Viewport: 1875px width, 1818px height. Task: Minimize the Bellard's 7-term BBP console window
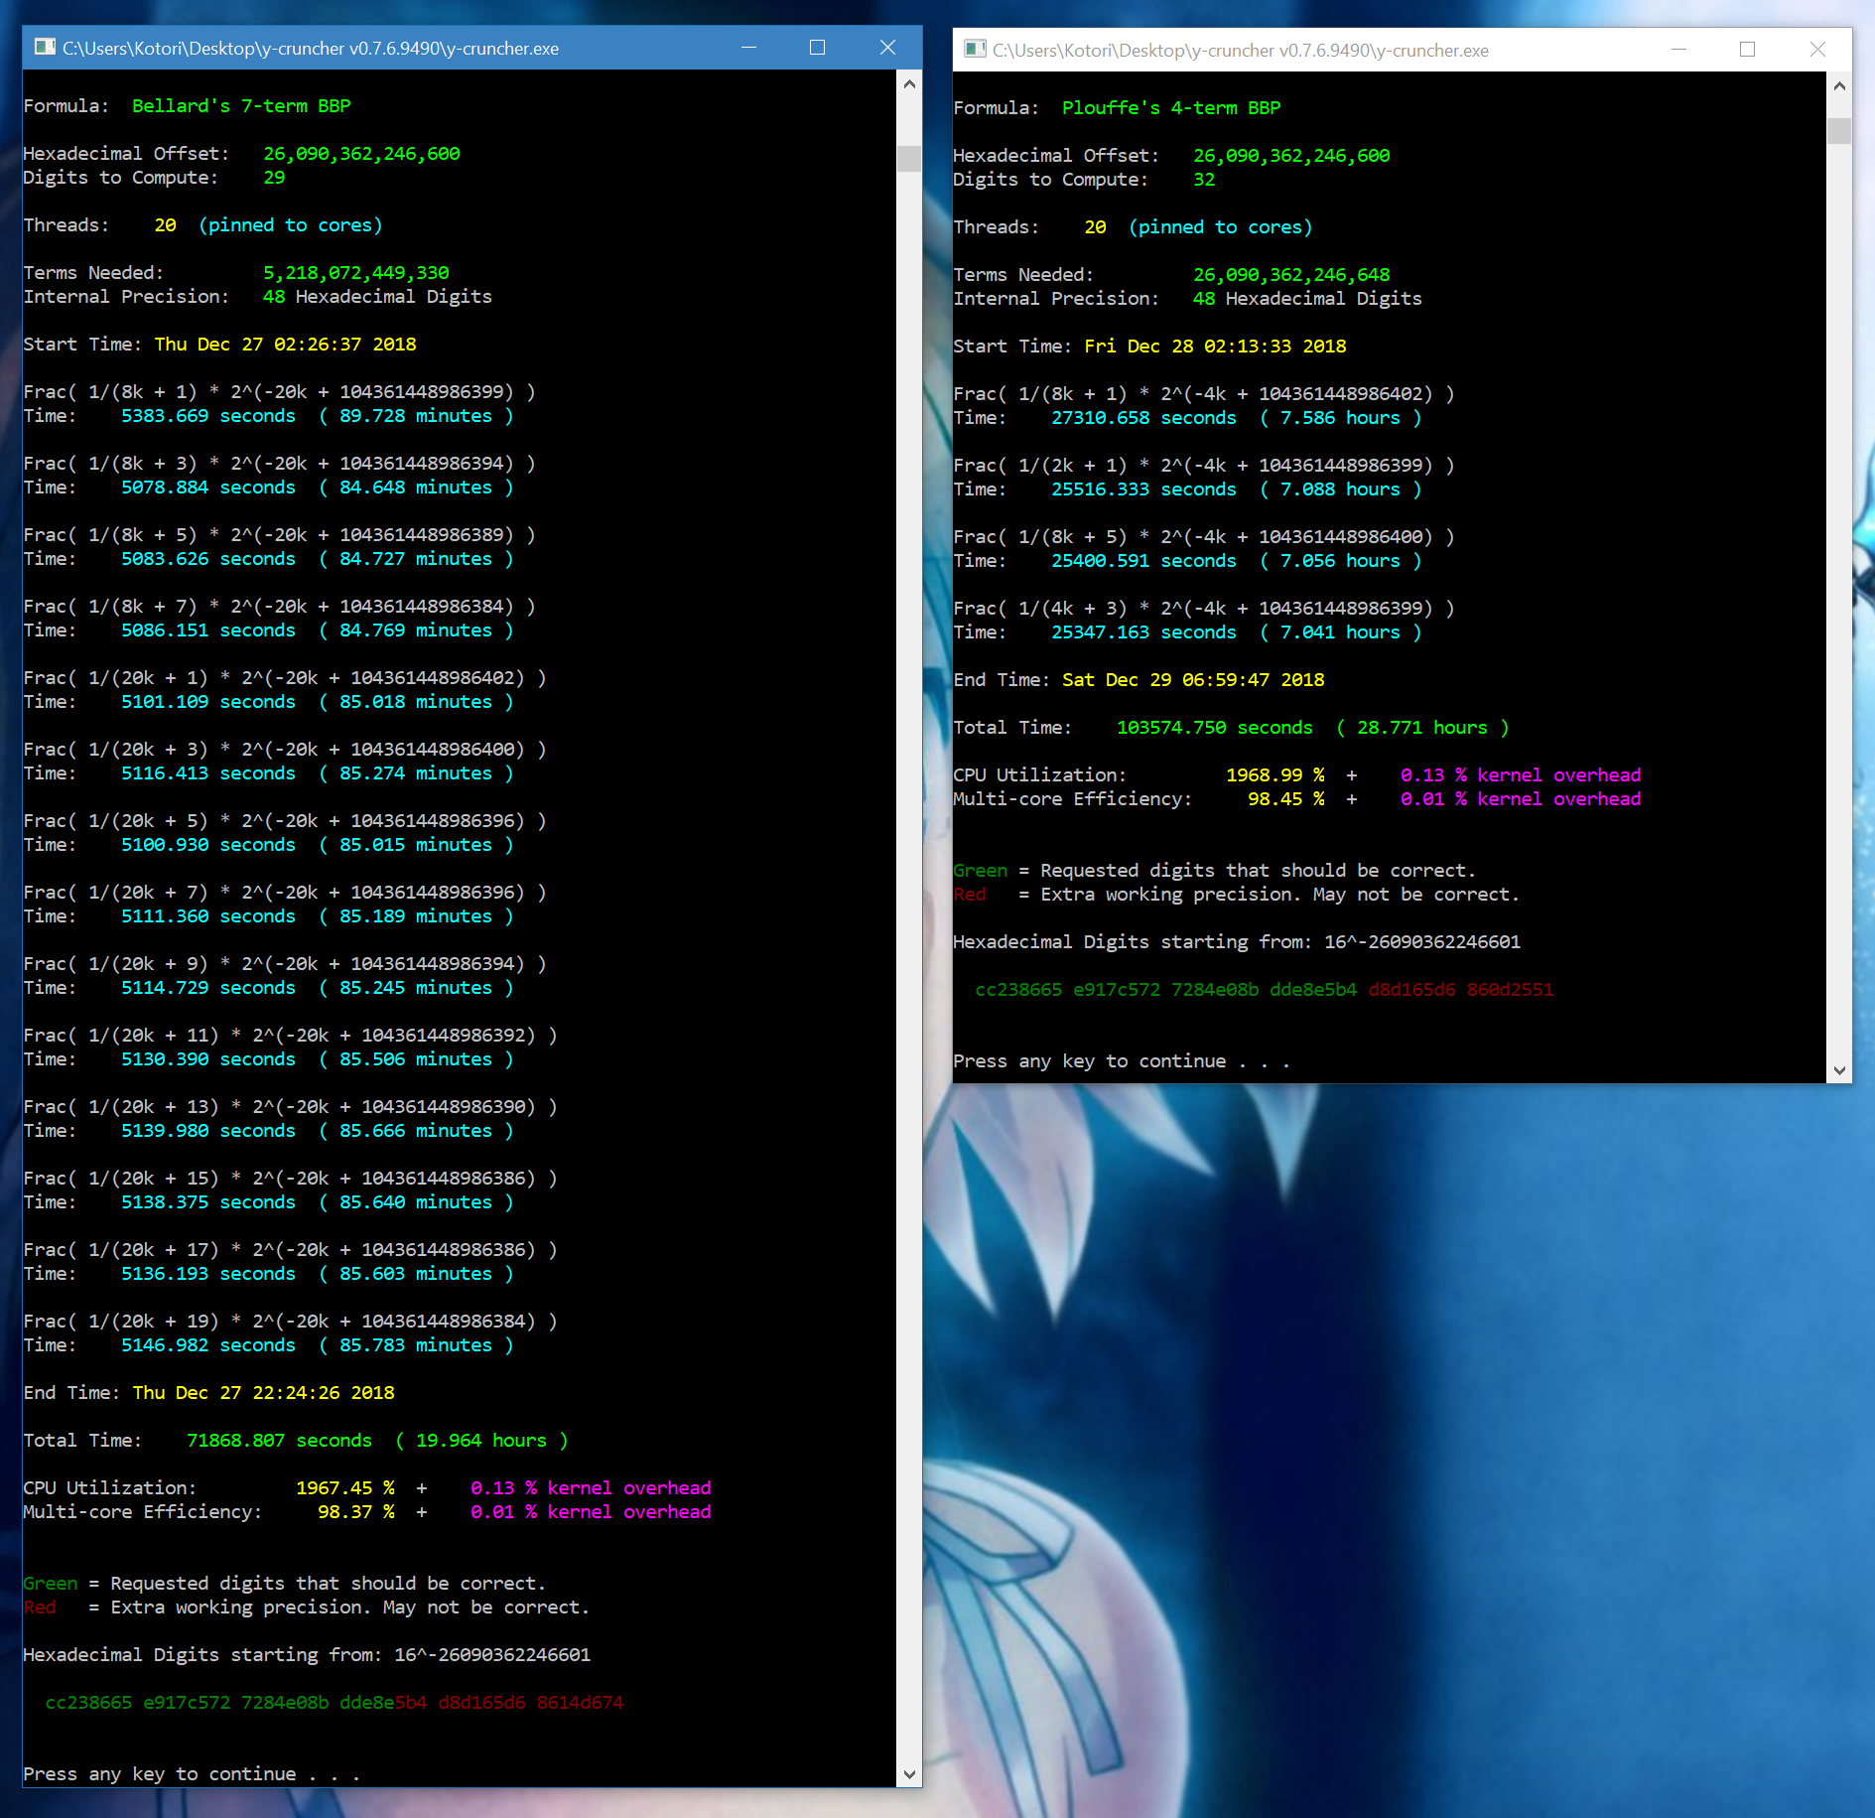pyautogui.click(x=748, y=48)
